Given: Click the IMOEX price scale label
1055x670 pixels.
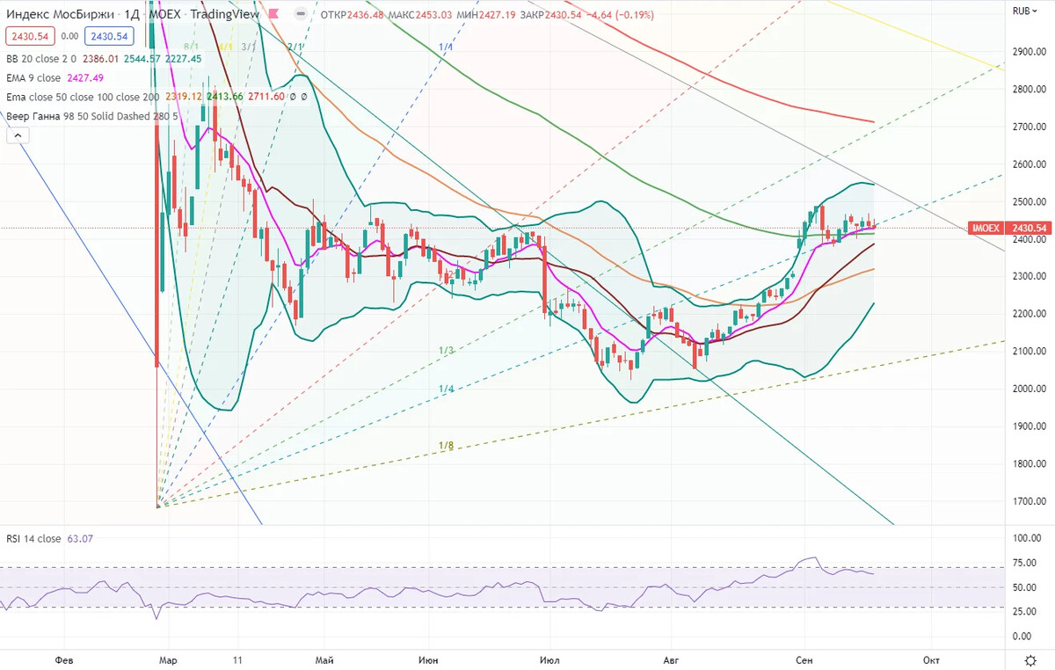Looking at the screenshot, I should 986,229.
